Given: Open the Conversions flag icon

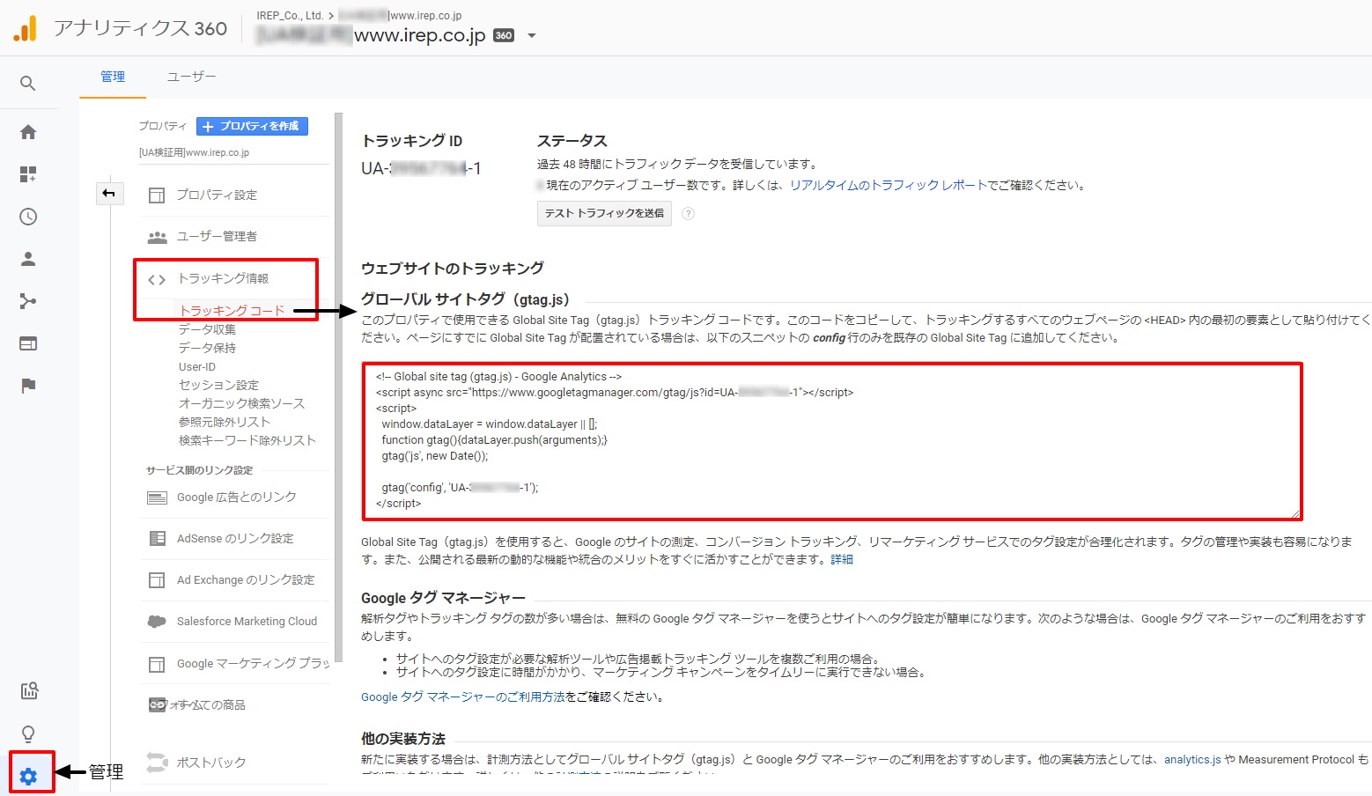Looking at the screenshot, I should point(28,386).
